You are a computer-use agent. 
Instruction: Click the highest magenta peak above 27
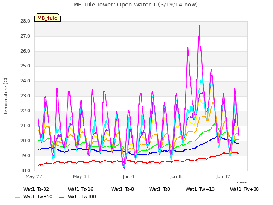199,26
